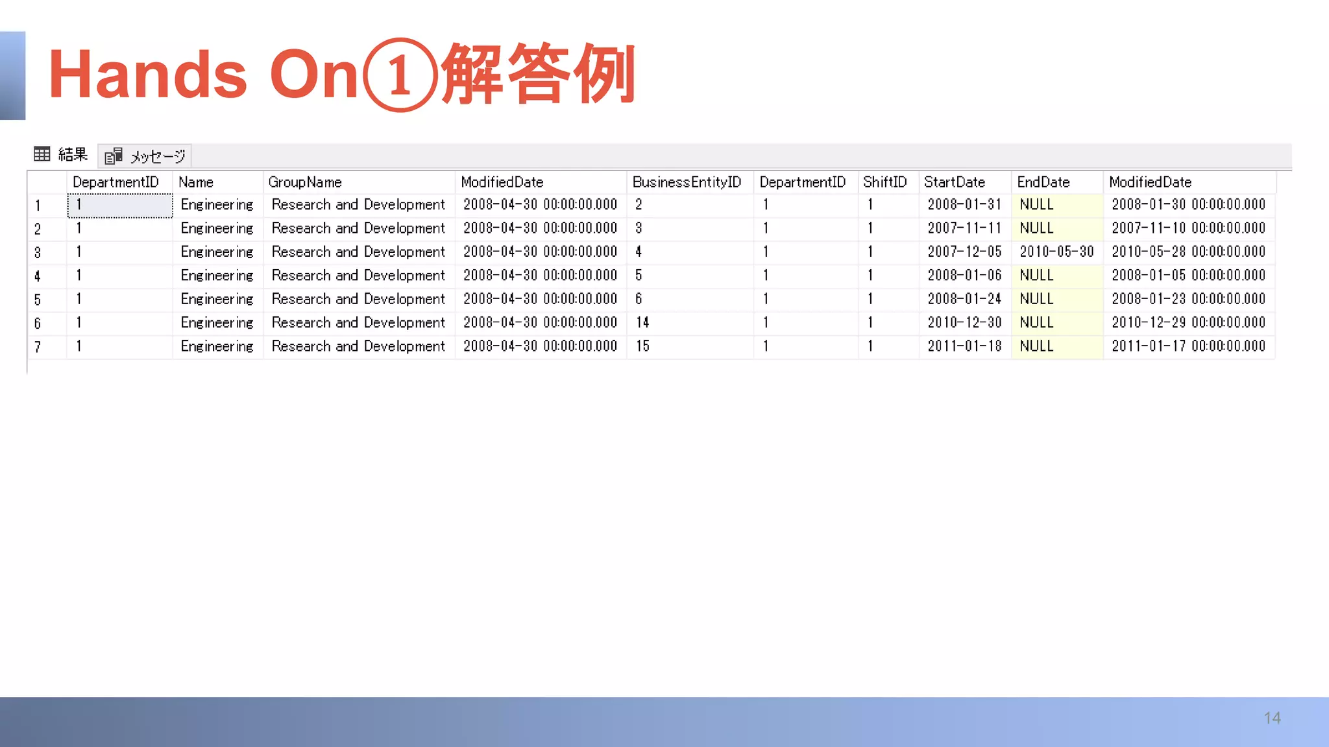Select row header number 5
This screenshot has height=747, width=1329.
(47, 300)
